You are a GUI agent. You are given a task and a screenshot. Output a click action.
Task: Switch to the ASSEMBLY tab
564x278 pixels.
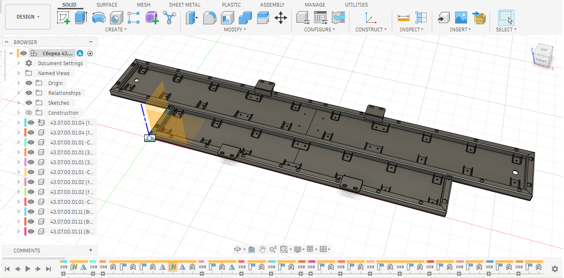[272, 5]
